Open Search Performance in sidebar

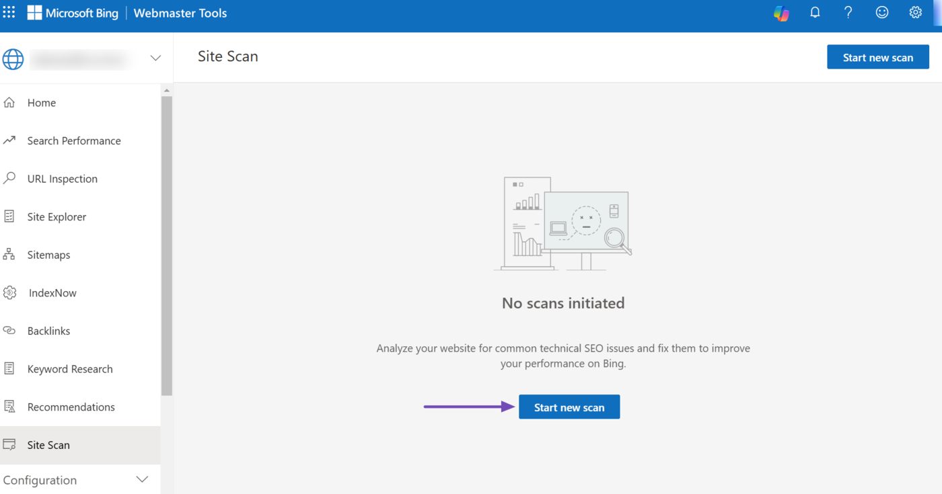[x=74, y=141]
